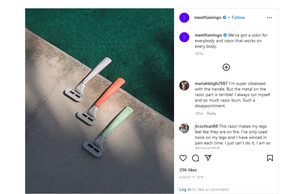This screenshot has width=303, height=194.
Task: Like the post using the heart icon
Action: (183, 158)
